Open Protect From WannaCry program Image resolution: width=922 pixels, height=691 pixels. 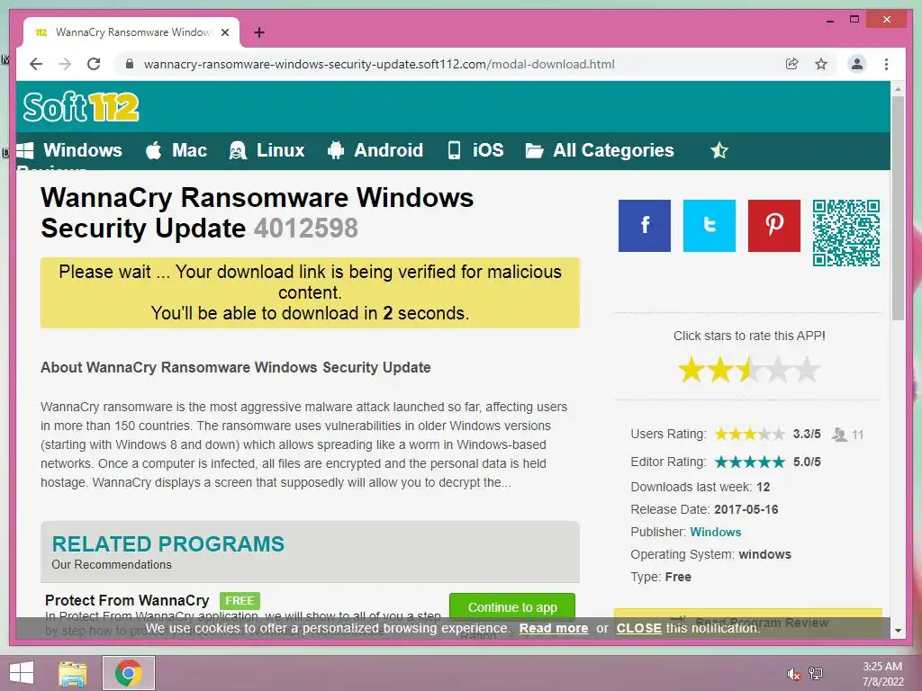127,600
